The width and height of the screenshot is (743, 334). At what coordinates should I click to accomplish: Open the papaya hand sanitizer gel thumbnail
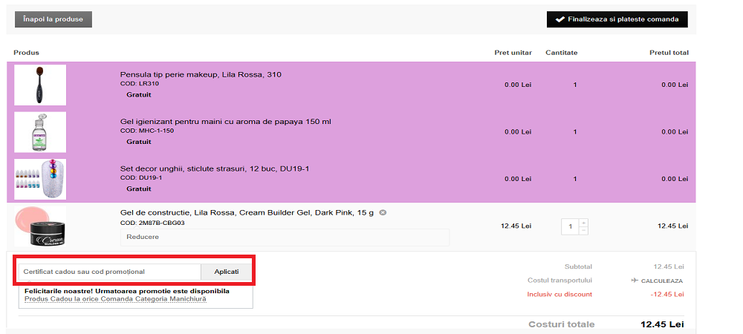40,132
